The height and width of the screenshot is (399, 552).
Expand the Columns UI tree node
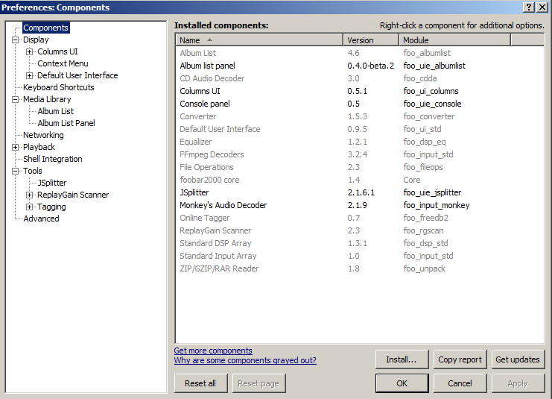tap(30, 51)
